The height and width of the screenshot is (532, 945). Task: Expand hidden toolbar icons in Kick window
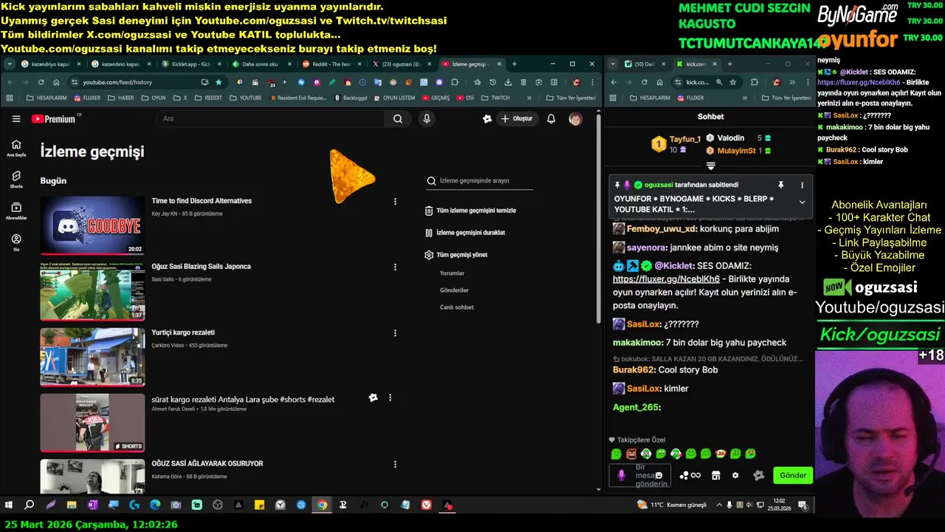pos(792,82)
